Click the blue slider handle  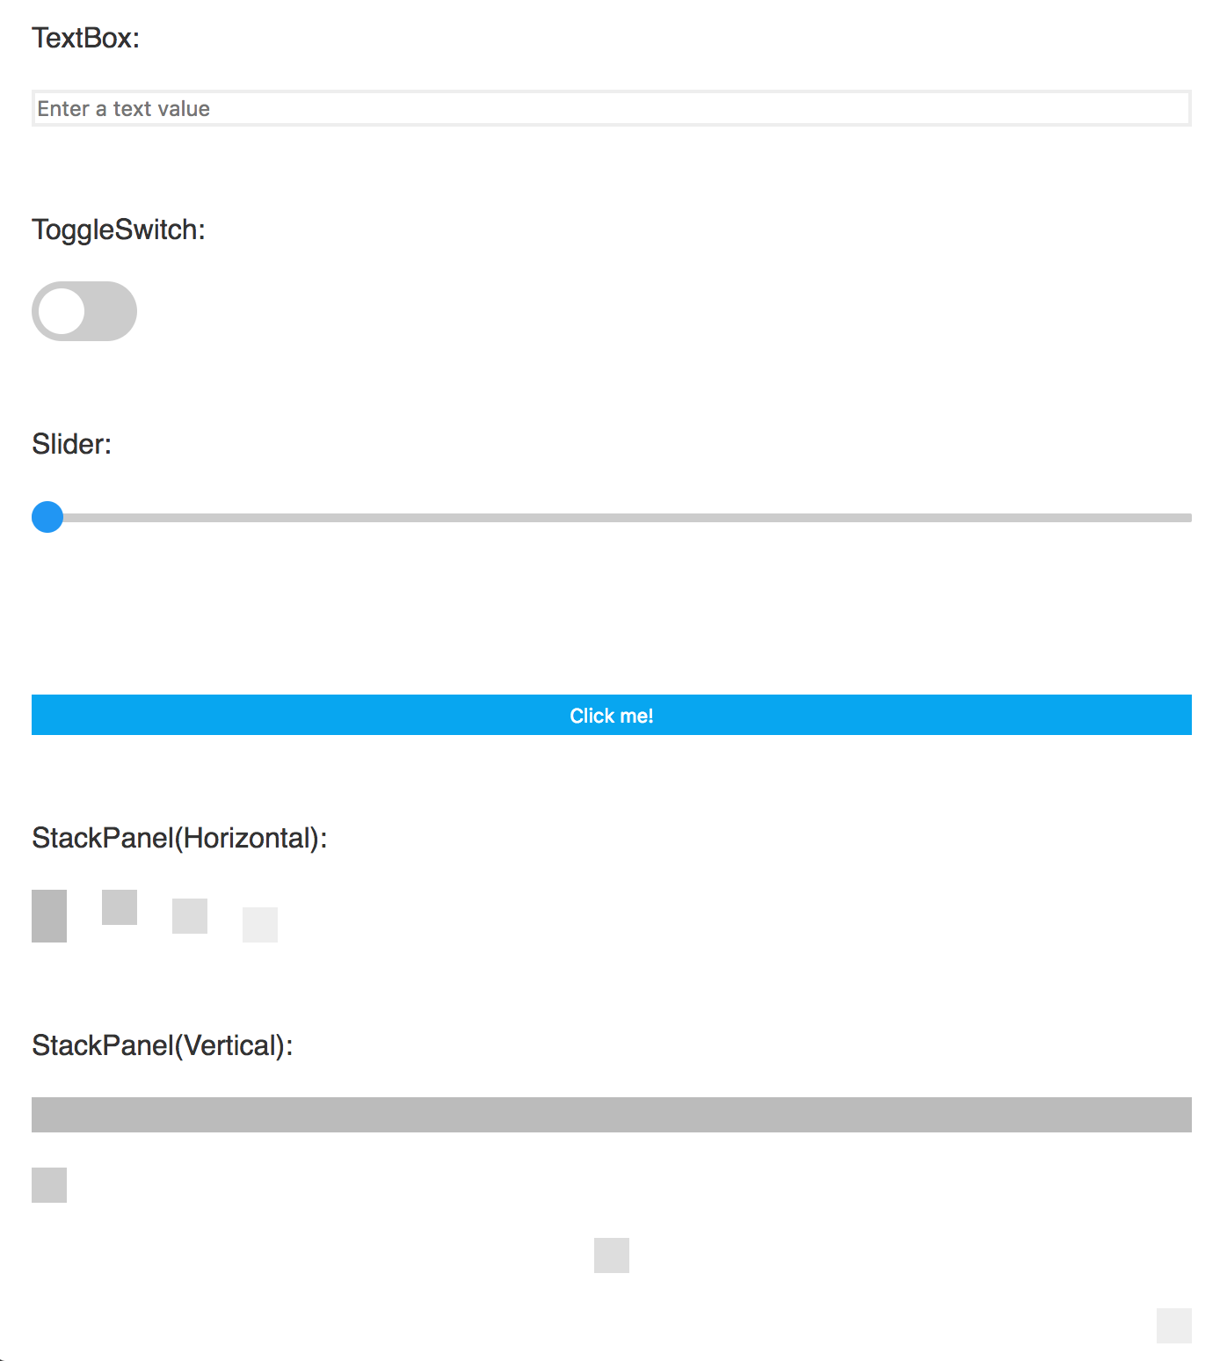tap(47, 517)
